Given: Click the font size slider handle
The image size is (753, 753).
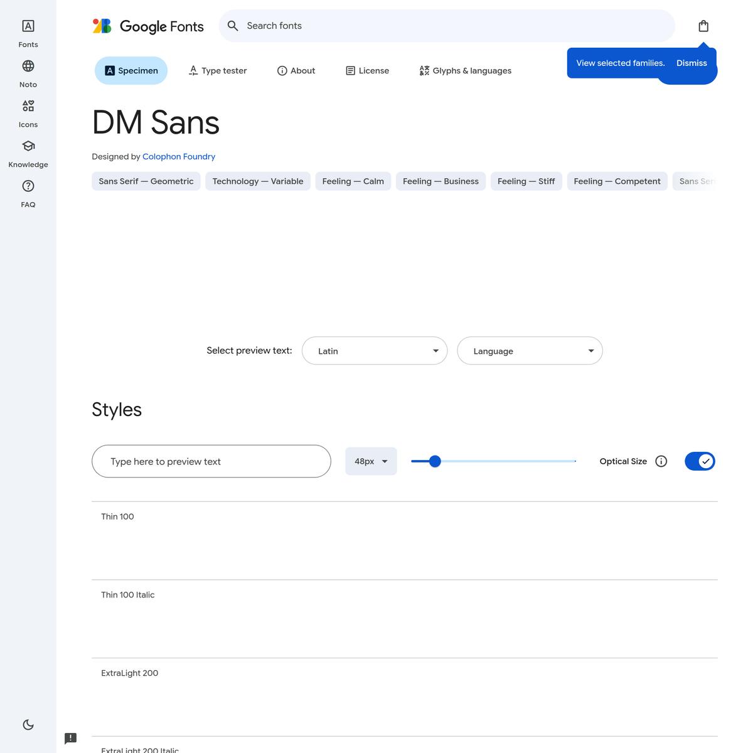Looking at the screenshot, I should [435, 462].
